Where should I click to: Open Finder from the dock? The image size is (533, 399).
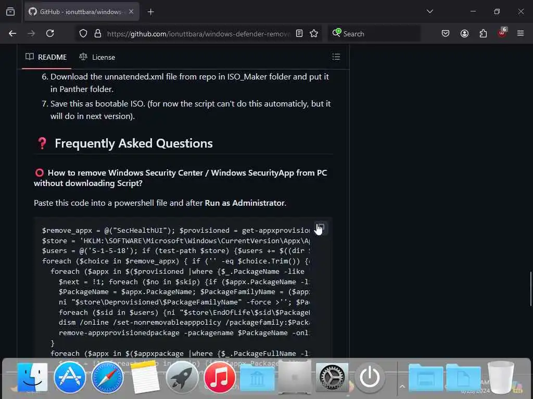pyautogui.click(x=33, y=377)
